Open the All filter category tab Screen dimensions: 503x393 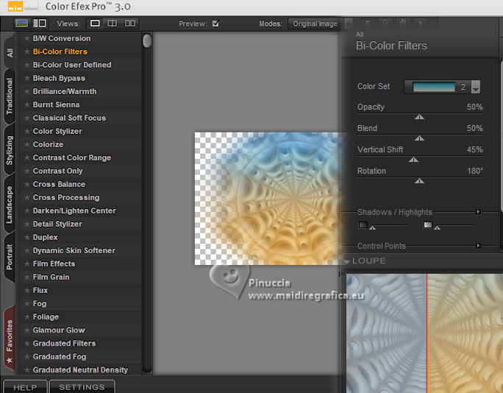(10, 52)
